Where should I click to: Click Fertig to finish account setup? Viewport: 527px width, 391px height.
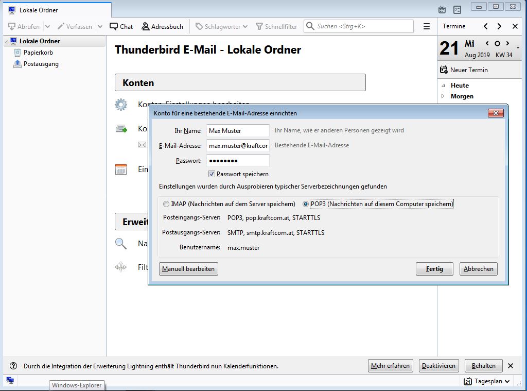[434, 269]
